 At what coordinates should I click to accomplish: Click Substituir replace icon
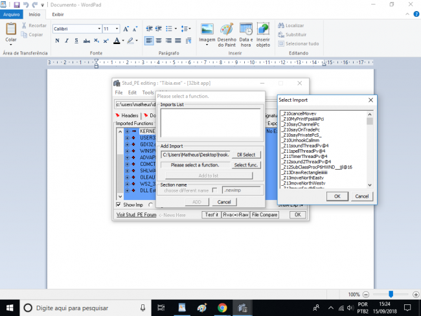281,34
